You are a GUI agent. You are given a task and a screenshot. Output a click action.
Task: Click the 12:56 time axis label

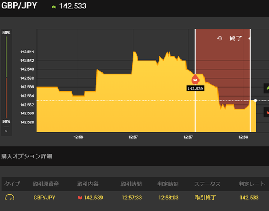click(x=78, y=137)
